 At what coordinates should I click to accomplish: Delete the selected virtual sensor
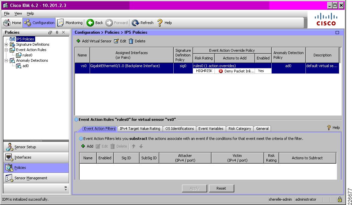[137, 41]
